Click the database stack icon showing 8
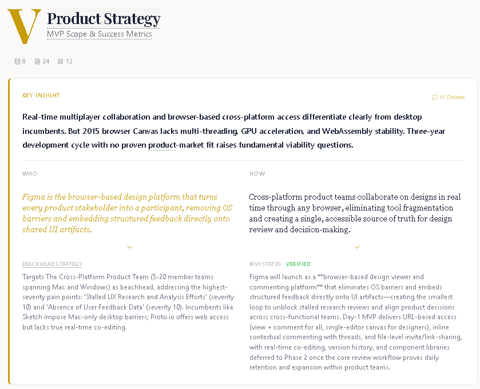The width and height of the screenshot is (480, 389). coord(17,61)
